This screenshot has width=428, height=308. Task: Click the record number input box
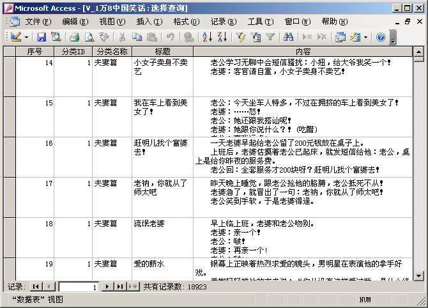click(x=79, y=287)
